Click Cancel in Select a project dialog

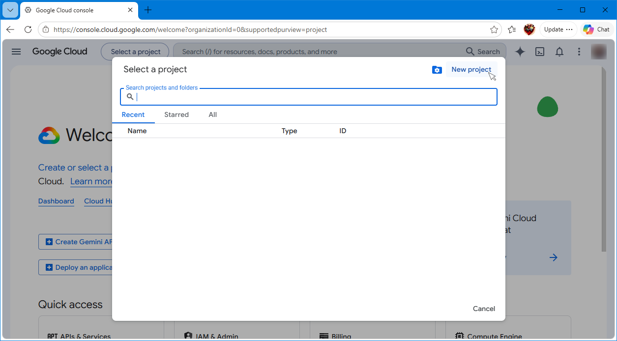coord(484,309)
